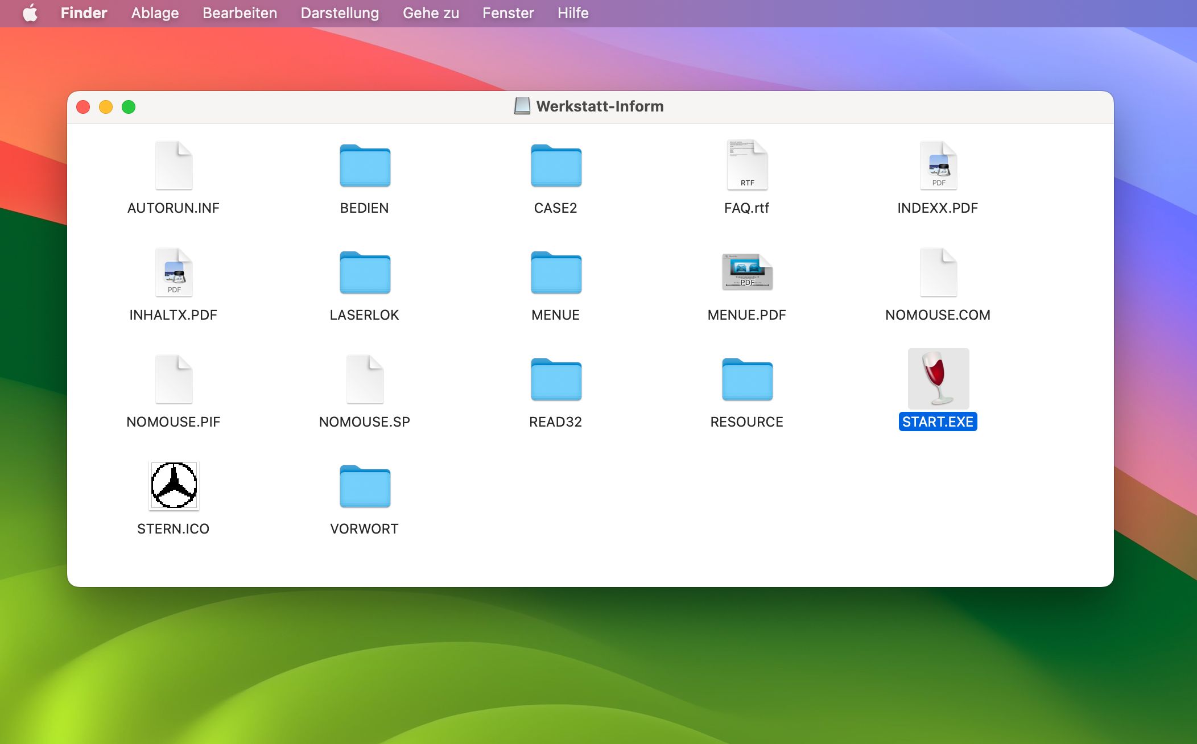Select the RESOURCE folder icon
The height and width of the screenshot is (744, 1197).
click(x=747, y=379)
